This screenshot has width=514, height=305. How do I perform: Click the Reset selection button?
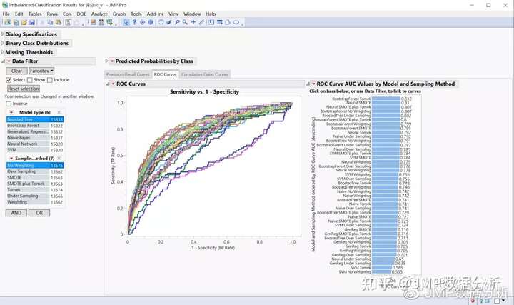24,89
